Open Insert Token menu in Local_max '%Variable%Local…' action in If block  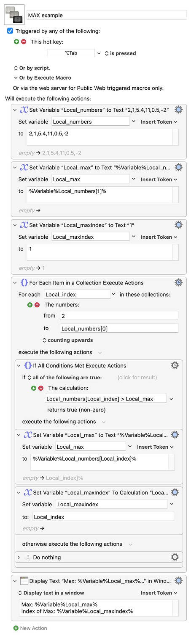155,447
